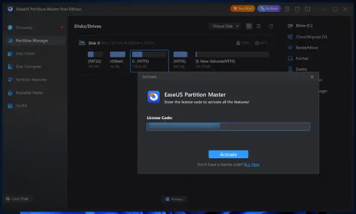
Task: Open Disk Converter section
Action: click(x=35, y=66)
